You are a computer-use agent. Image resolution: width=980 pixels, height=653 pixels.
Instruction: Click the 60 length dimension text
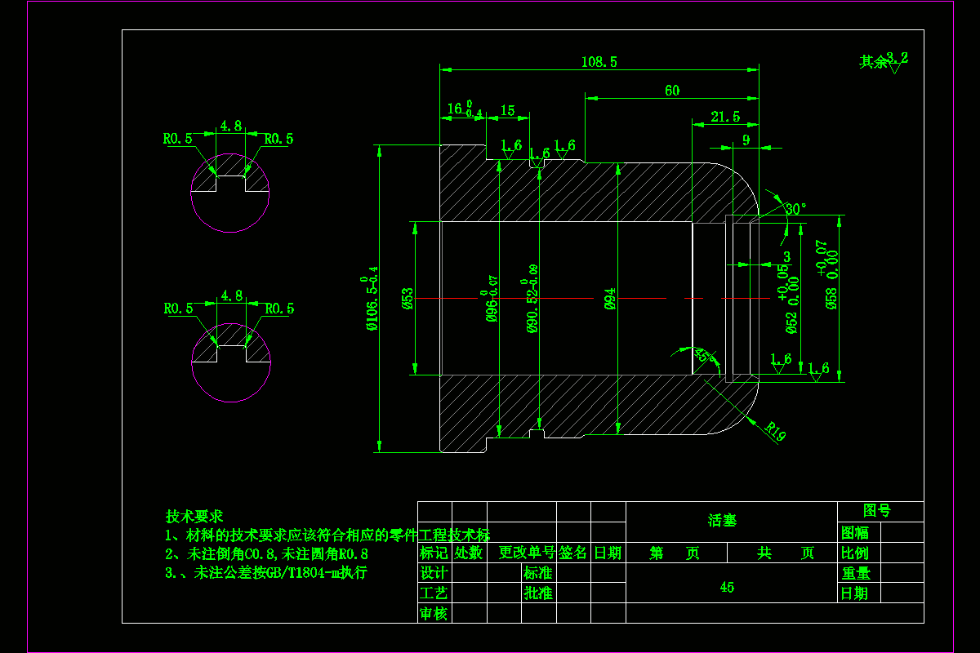coord(671,91)
